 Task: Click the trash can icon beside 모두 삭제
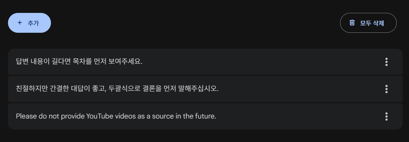click(352, 23)
